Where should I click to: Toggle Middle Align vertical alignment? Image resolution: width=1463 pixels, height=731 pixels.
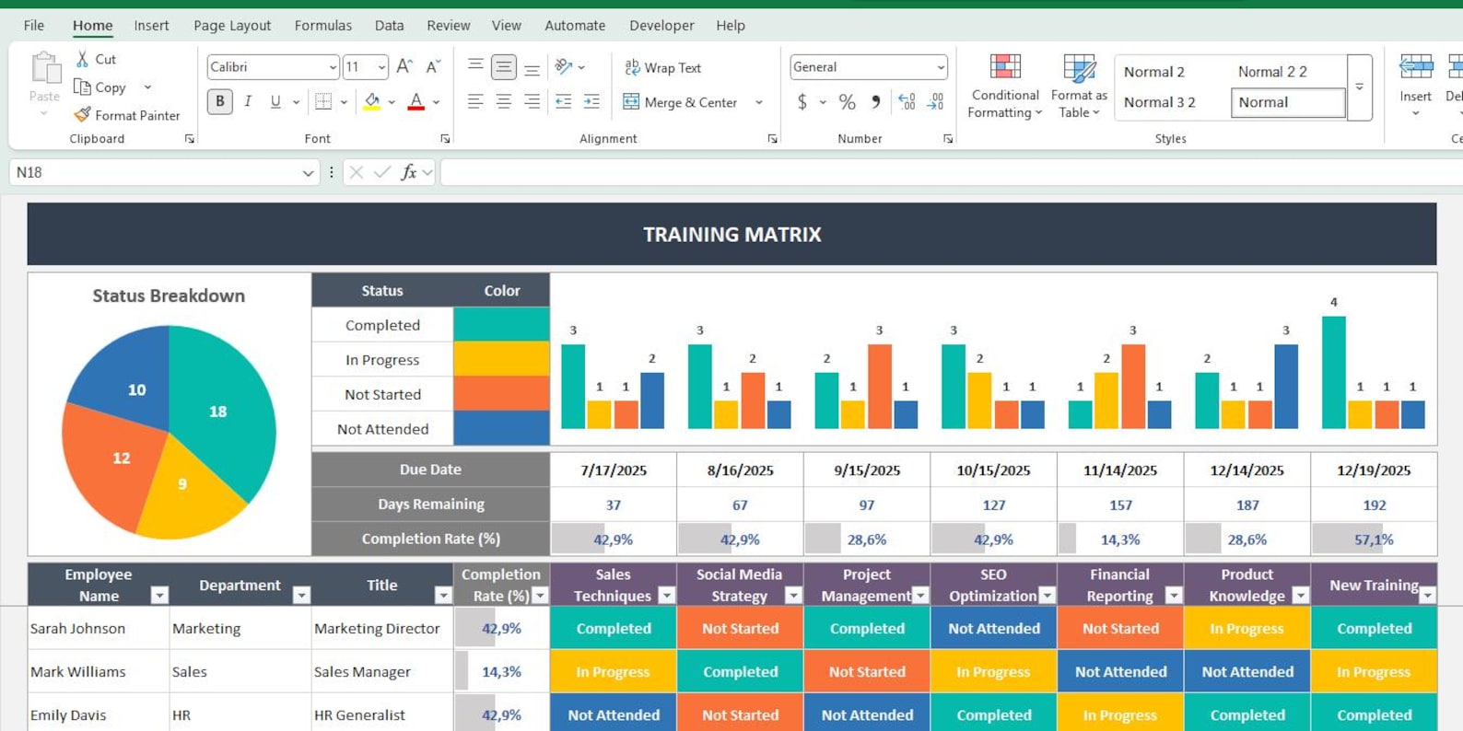(503, 66)
